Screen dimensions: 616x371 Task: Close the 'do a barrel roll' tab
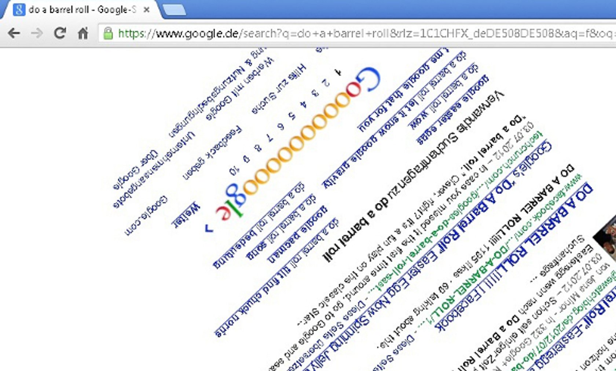(146, 10)
